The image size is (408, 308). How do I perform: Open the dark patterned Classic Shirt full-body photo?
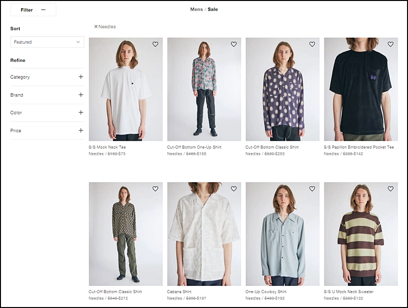point(126,234)
